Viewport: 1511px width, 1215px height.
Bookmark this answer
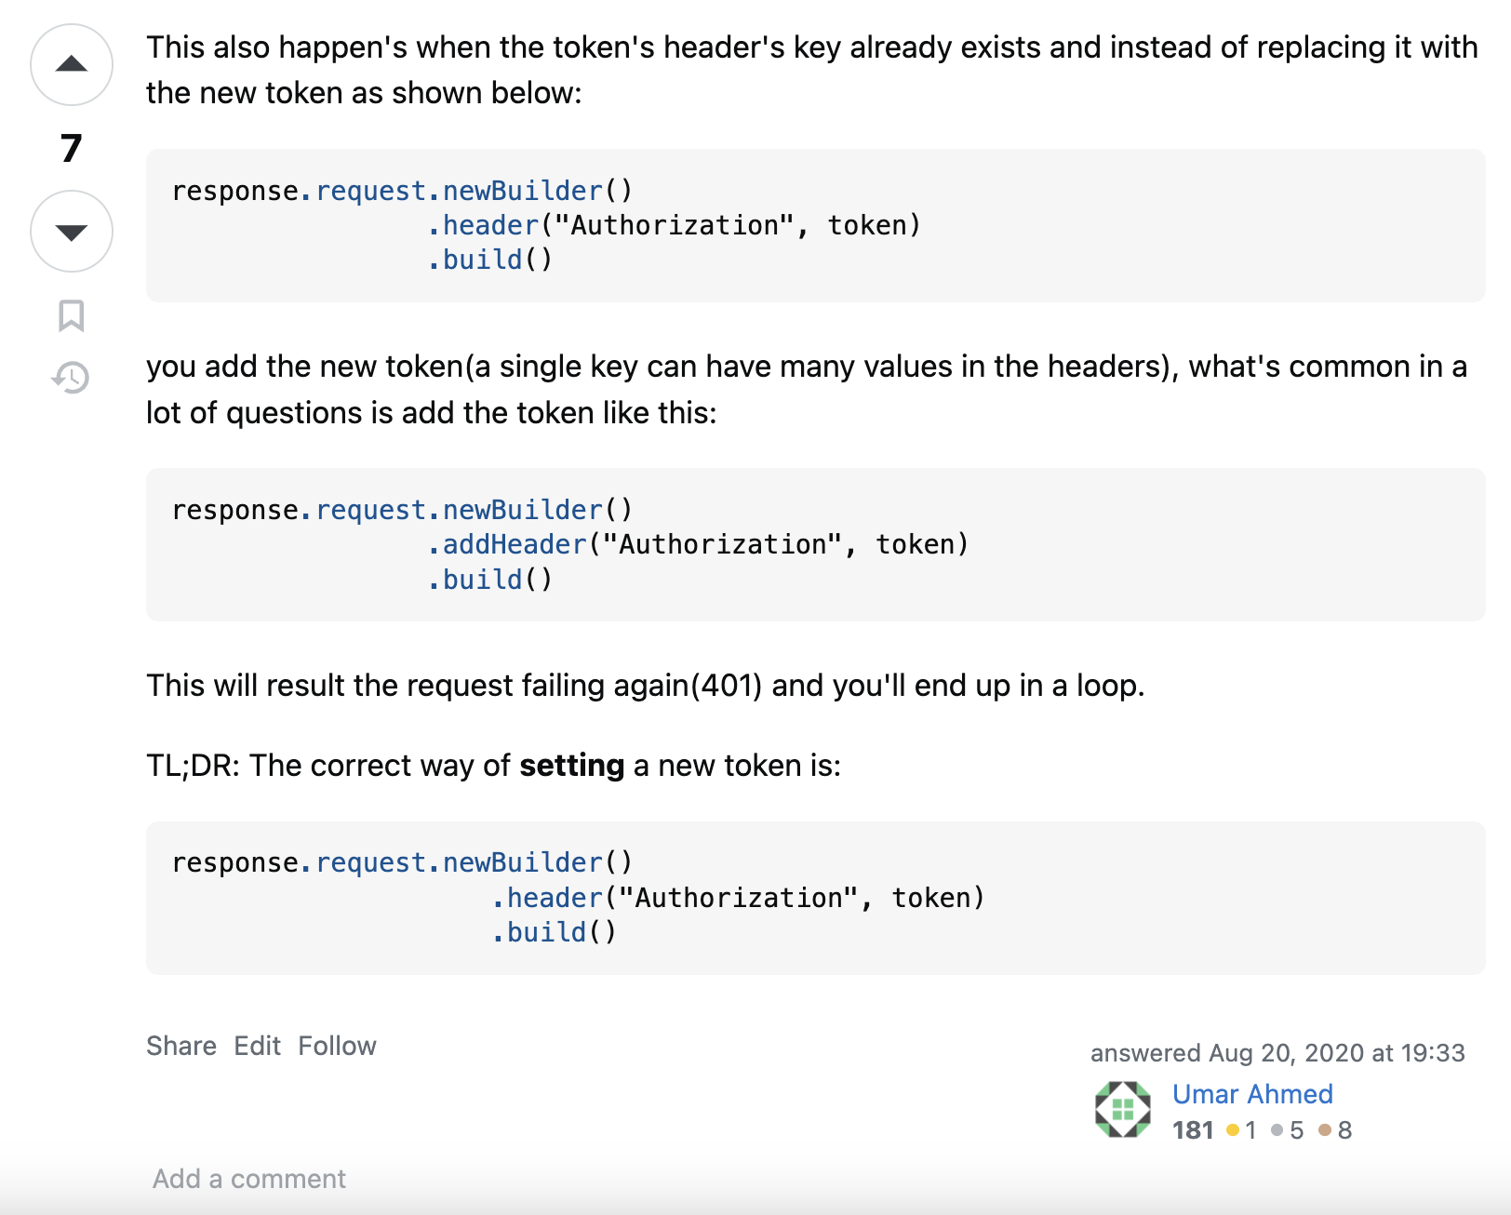tap(70, 317)
